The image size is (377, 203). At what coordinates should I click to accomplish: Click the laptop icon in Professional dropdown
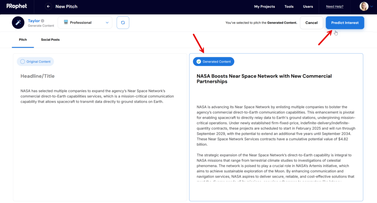pyautogui.click(x=66, y=22)
